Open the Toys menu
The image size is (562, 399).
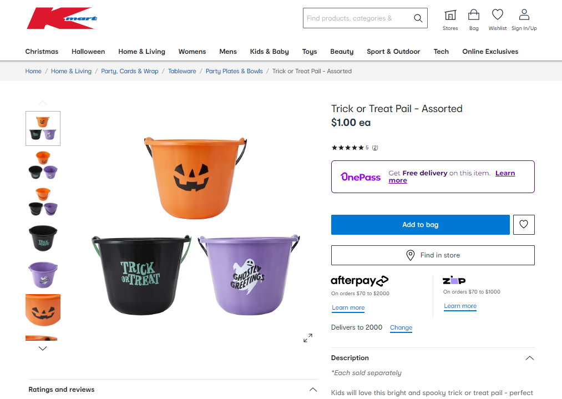[310, 52]
